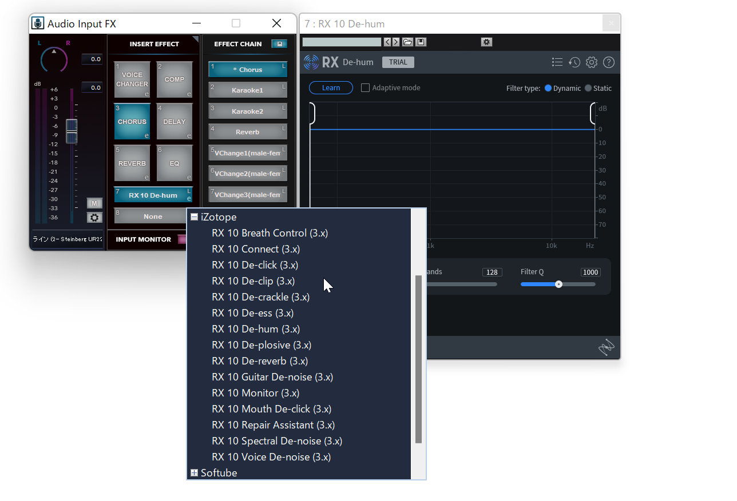
Task: Expand the Softube plugin group
Action: [194, 473]
